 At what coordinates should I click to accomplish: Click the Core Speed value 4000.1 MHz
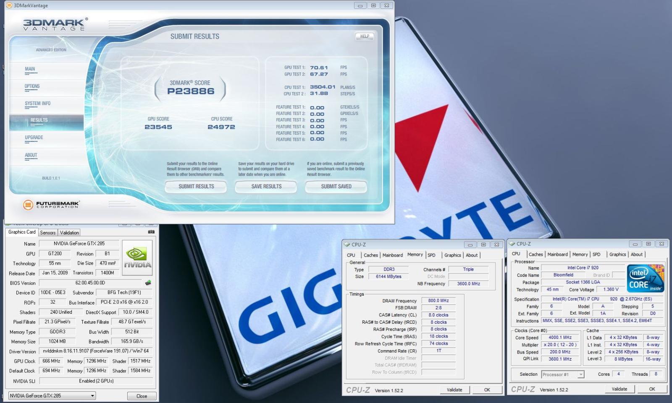coord(560,337)
